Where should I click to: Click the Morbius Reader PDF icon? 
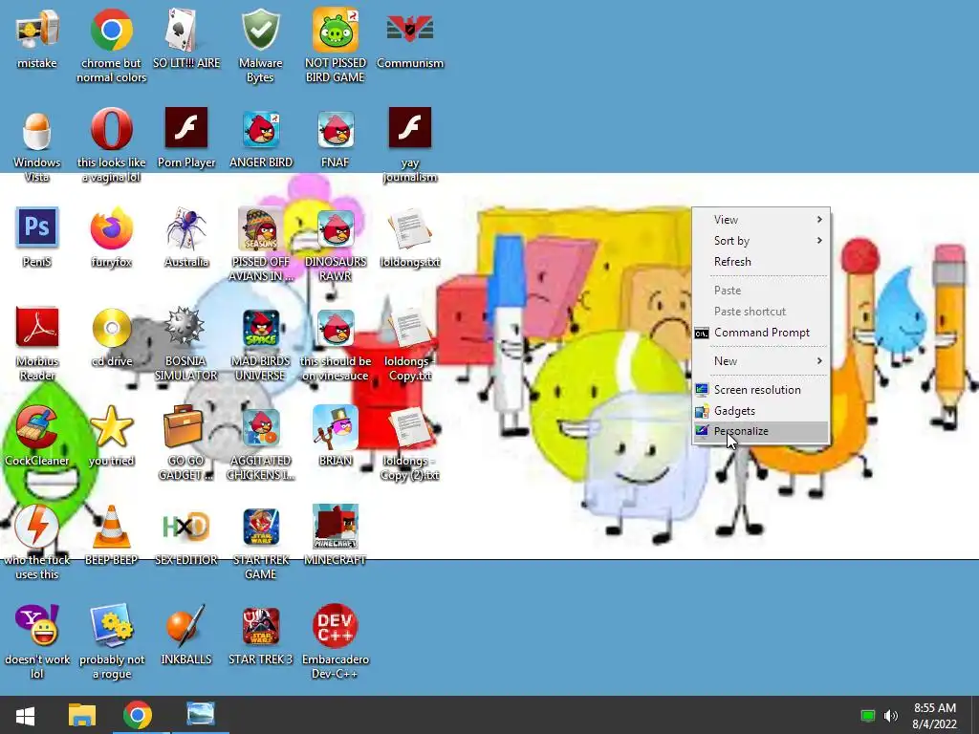pyautogui.click(x=37, y=327)
